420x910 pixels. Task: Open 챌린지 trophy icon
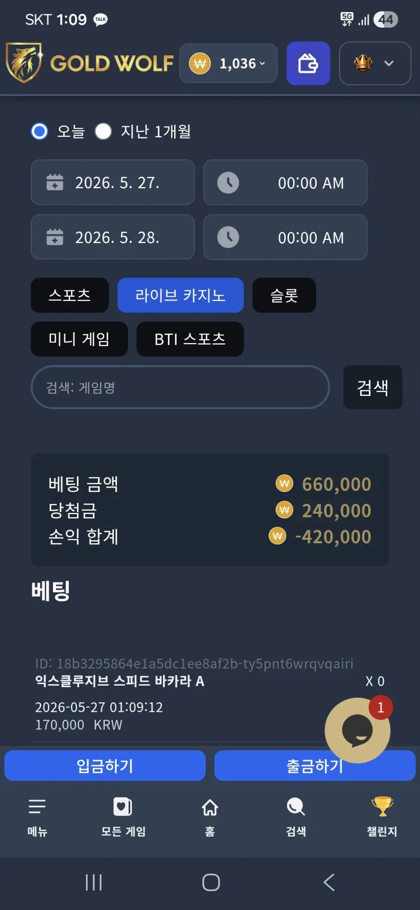coord(382,807)
